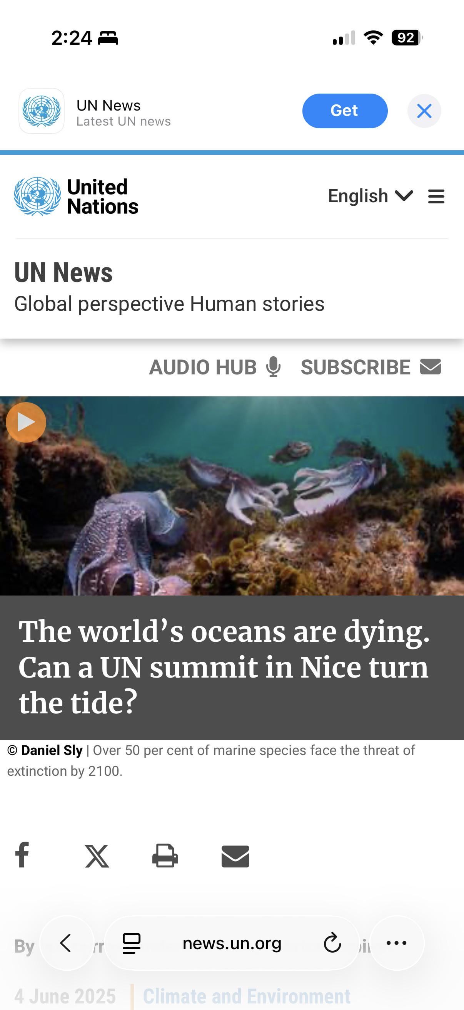
Task: Go back with browser back arrow
Action: click(x=66, y=943)
